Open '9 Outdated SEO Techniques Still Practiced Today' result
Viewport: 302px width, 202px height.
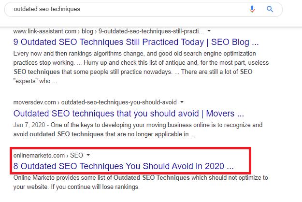[136, 42]
